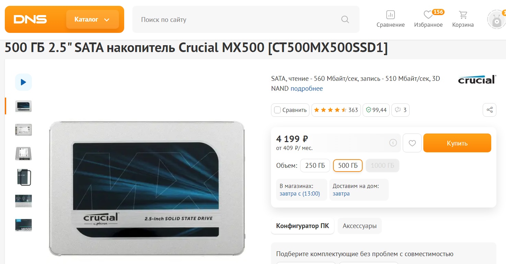Play the product video thumbnail
Image resolution: width=506 pixels, height=264 pixels.
(23, 82)
